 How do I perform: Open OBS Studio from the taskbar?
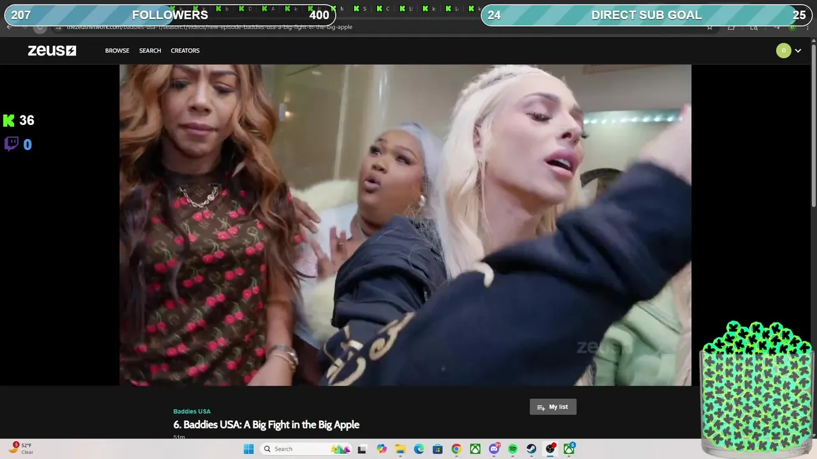pyautogui.click(x=550, y=449)
